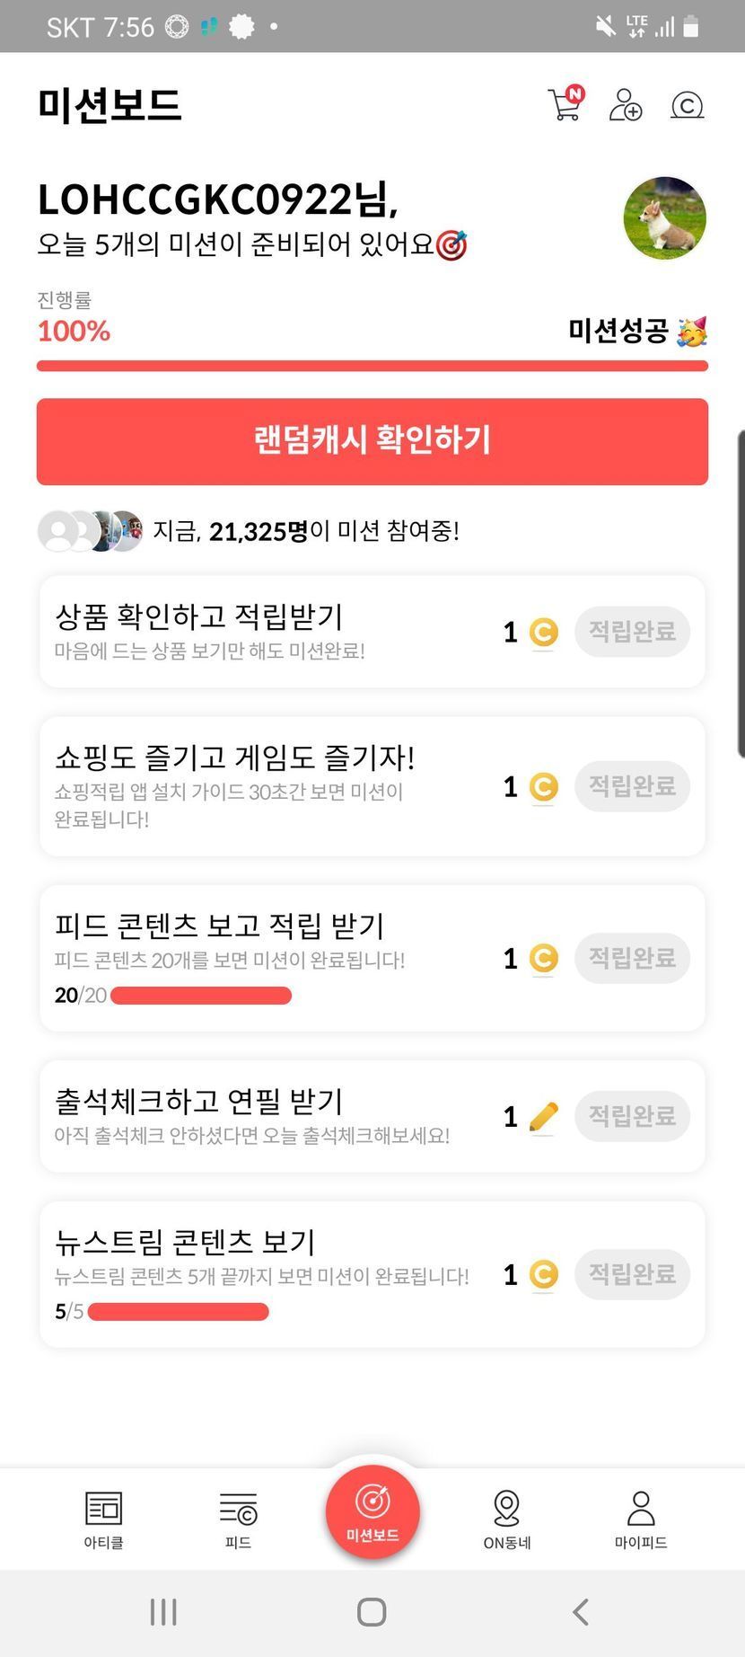Tap the corgi profile picture
The height and width of the screenshot is (1657, 745).
pos(664,217)
